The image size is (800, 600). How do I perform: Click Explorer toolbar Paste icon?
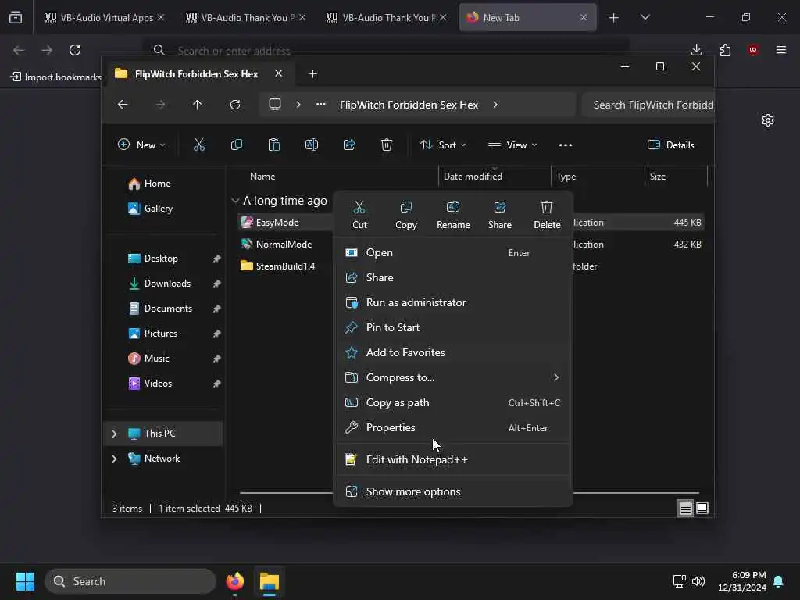tap(274, 145)
